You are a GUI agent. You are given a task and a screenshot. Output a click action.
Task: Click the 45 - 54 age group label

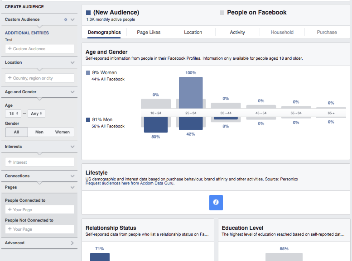(261, 113)
